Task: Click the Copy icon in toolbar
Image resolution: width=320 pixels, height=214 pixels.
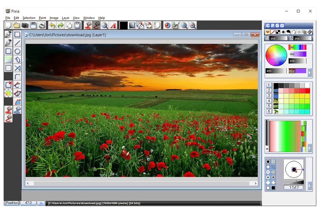Action: [x=69, y=25]
